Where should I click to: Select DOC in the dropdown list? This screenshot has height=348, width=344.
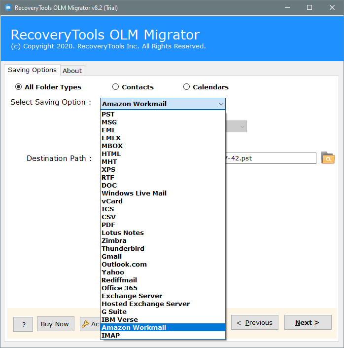pyautogui.click(x=163, y=185)
